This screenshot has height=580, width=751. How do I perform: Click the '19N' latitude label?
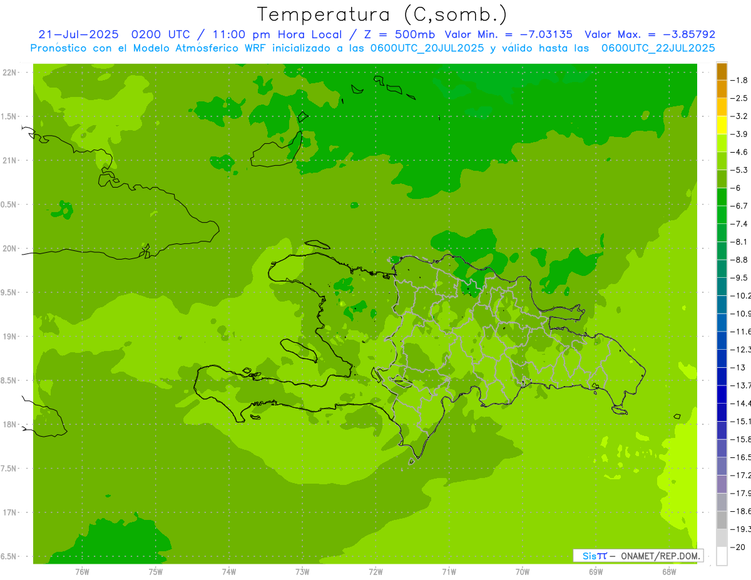(x=9, y=337)
